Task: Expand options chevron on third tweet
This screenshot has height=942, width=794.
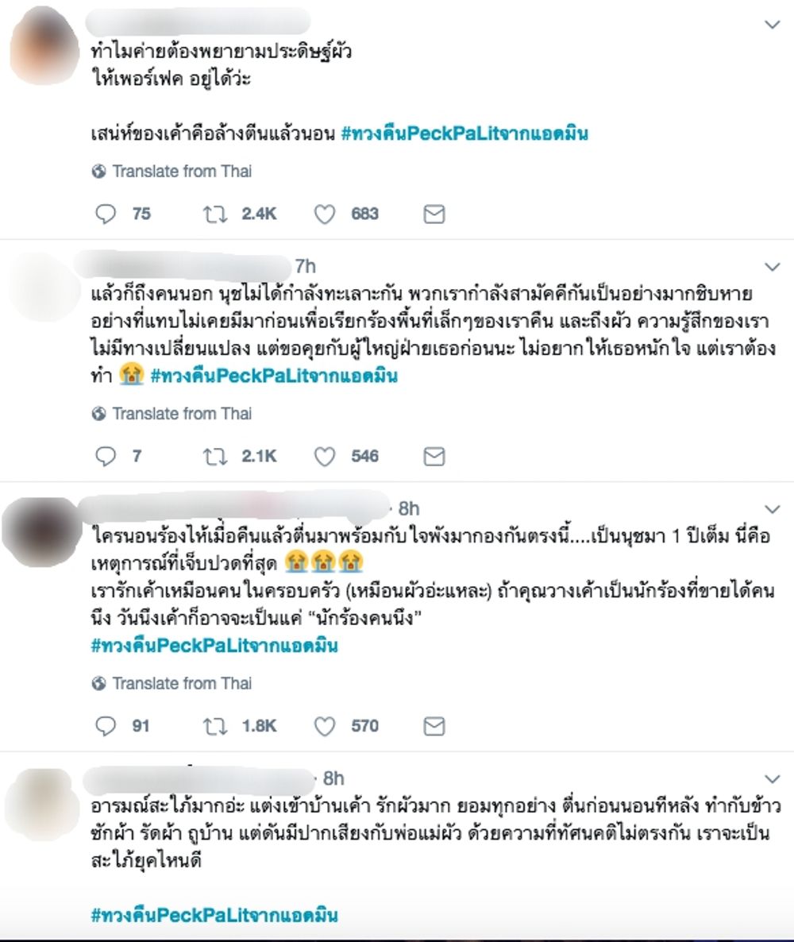Action: (772, 509)
